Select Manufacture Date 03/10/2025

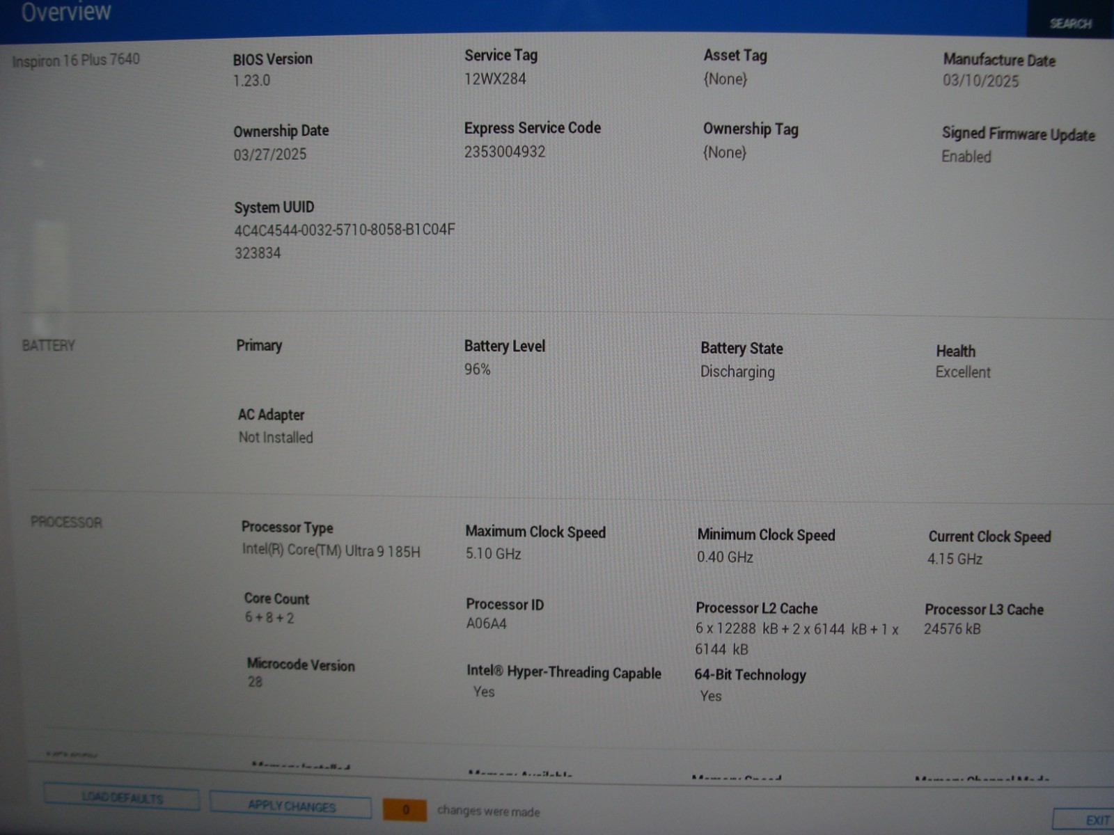(980, 81)
